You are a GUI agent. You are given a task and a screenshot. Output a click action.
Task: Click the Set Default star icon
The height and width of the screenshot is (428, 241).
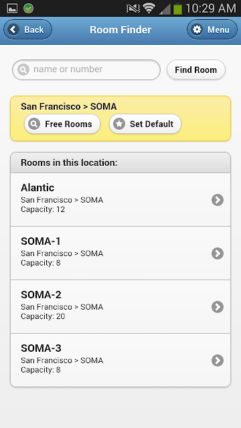(x=119, y=124)
